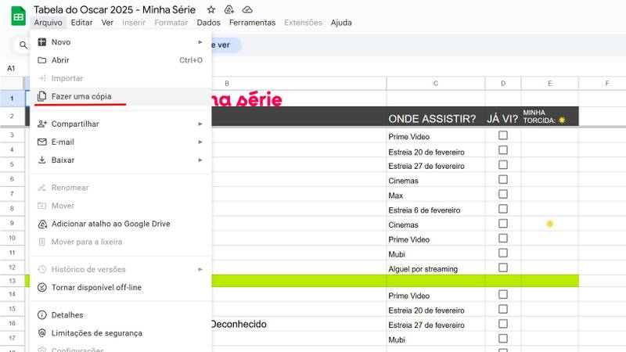Tick the checkbox for Estreia 6 de fevereiro
The height and width of the screenshot is (352, 626).
pyautogui.click(x=503, y=209)
